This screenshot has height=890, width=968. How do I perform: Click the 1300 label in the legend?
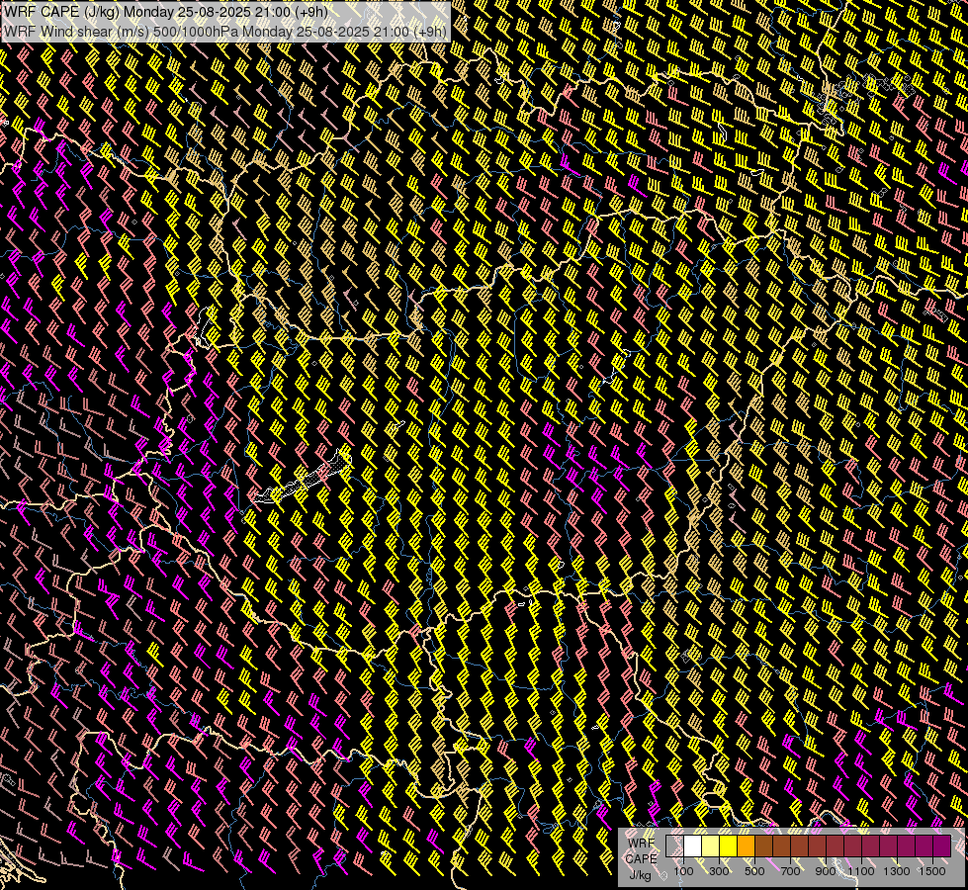[x=897, y=871]
